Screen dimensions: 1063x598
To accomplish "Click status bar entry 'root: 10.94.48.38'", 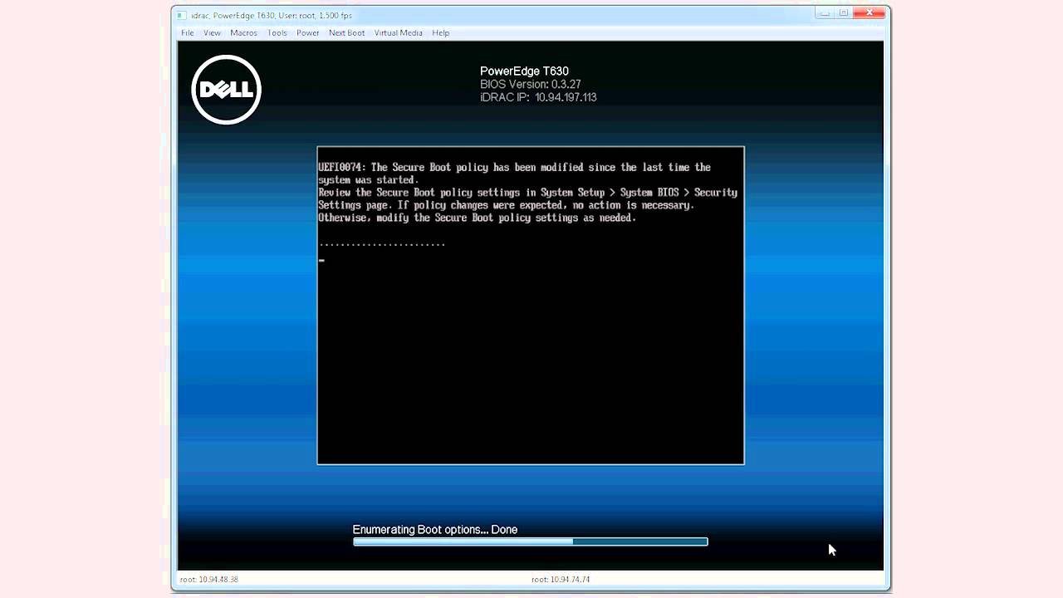I will point(208,579).
